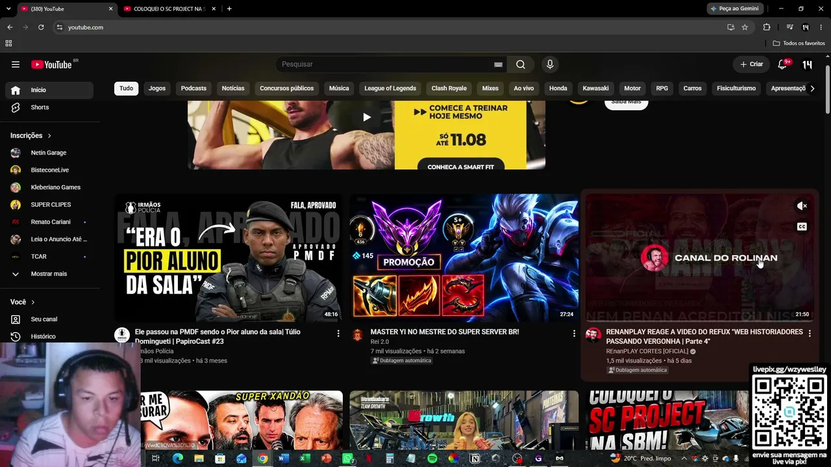
Task: Open the Renato Cariani subscription
Action: click(x=49, y=222)
